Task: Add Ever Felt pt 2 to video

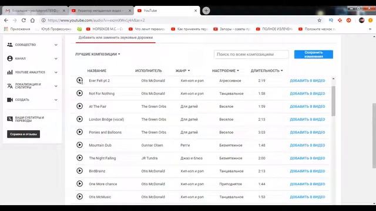Action: (307, 81)
